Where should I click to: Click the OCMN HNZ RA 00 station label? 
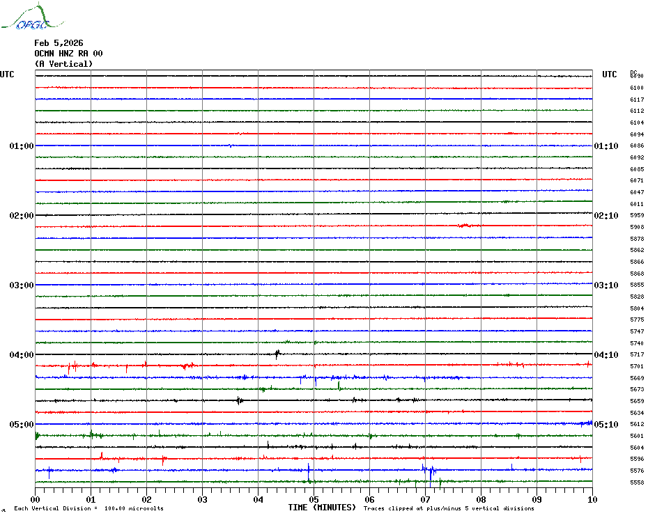(x=68, y=54)
